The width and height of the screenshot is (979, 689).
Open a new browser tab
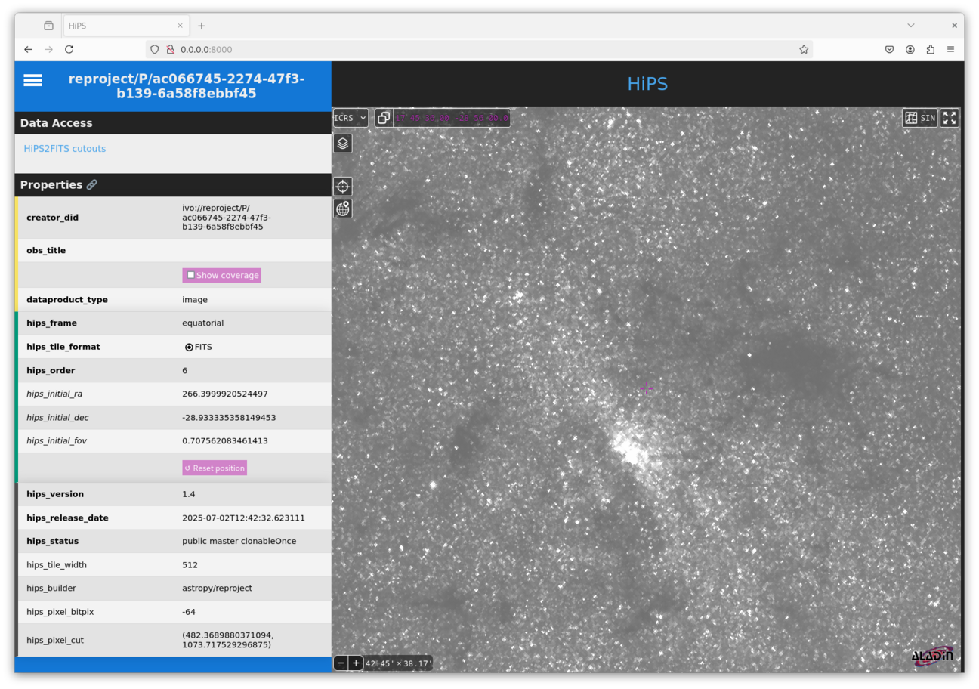coord(202,26)
